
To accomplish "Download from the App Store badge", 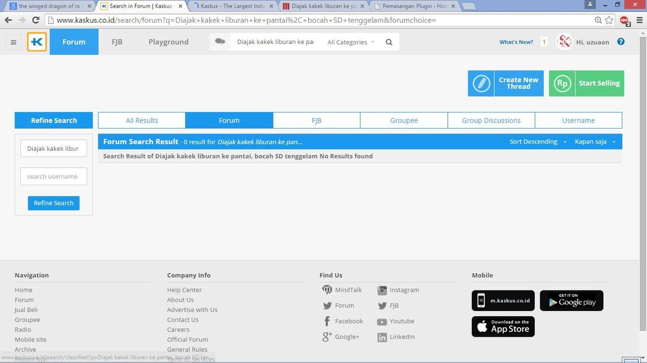I will 503,327.
